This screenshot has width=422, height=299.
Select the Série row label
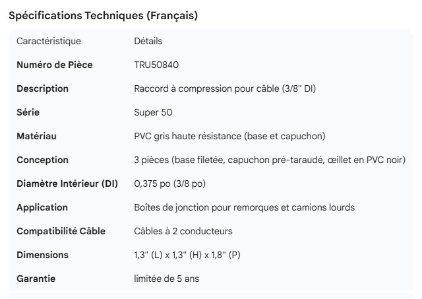click(28, 112)
